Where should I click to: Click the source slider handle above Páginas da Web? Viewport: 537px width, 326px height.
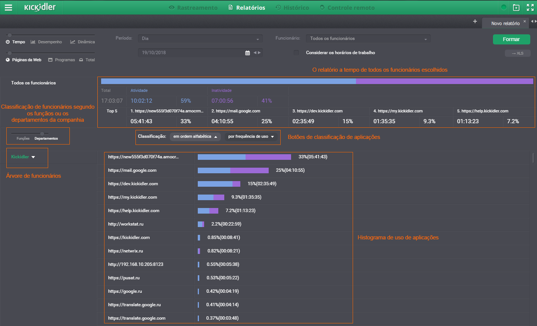(10, 53)
